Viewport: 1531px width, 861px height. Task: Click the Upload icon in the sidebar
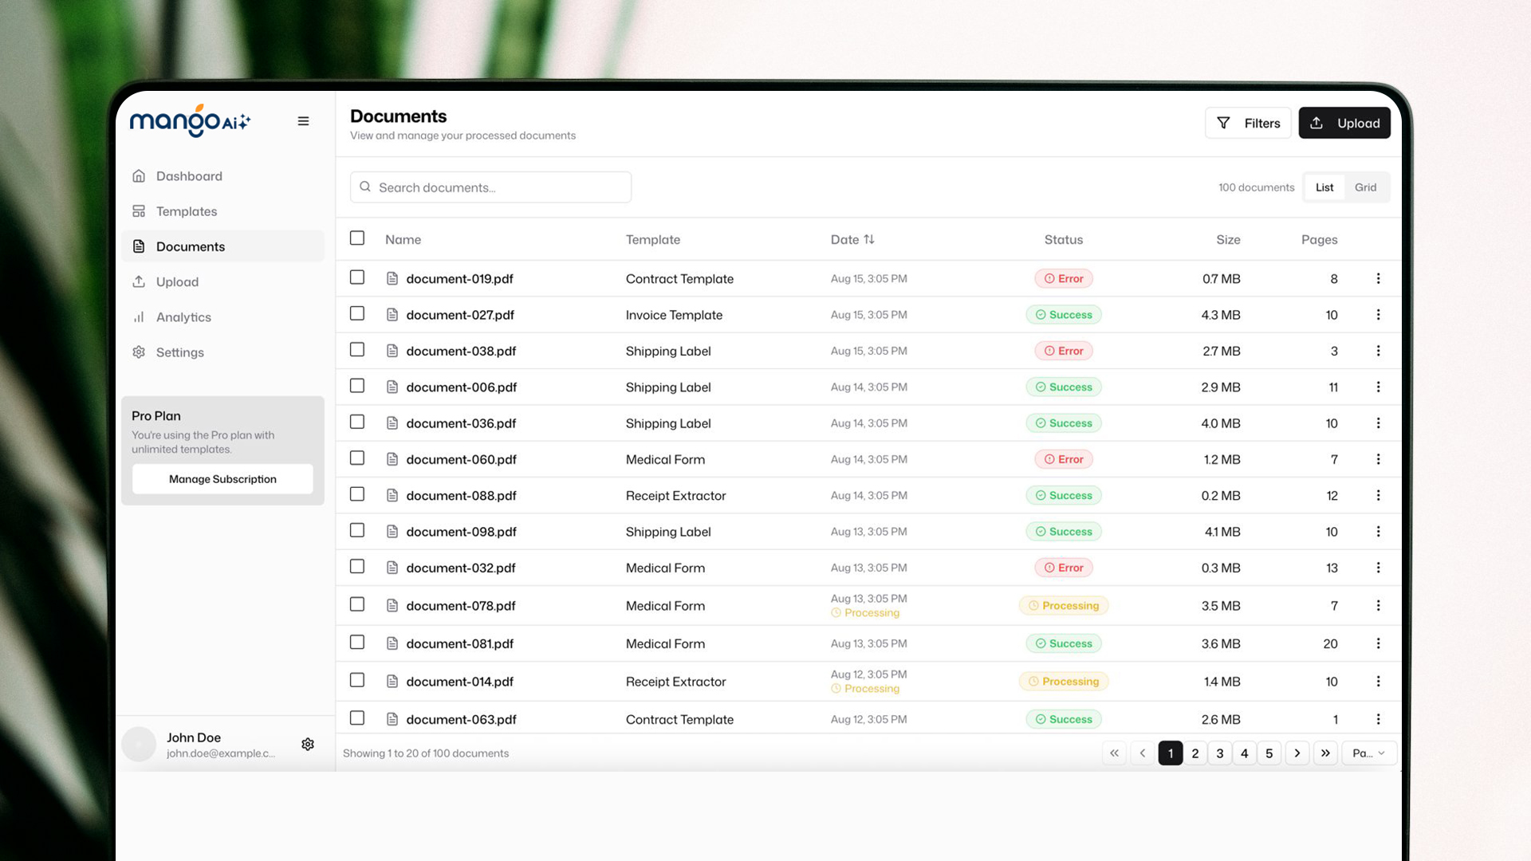(x=139, y=281)
